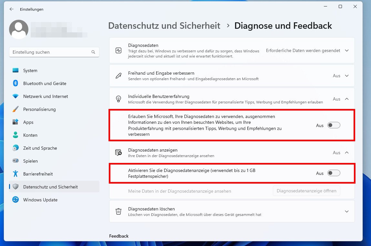
Task: Click the Netzwerk und Internet globe icon
Action: (15, 96)
